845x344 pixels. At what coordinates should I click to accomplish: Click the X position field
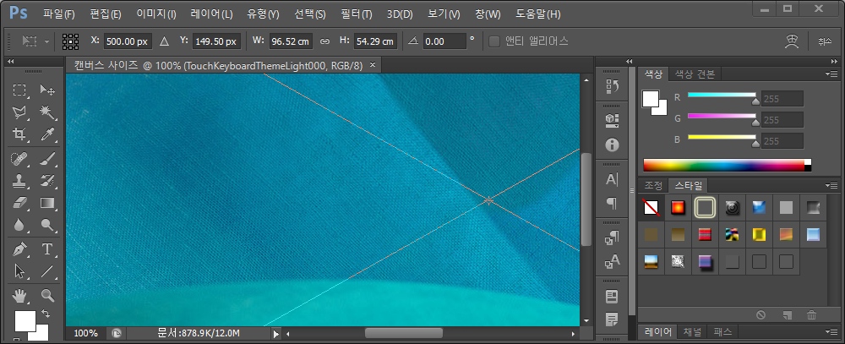point(128,41)
